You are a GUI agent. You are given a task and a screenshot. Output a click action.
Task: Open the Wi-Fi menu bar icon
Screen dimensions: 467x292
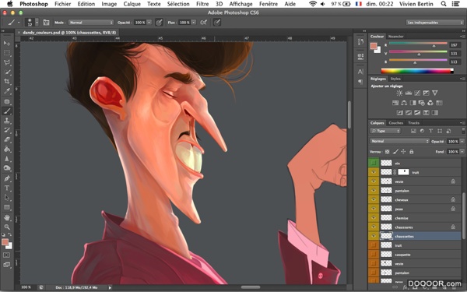tap(312, 4)
